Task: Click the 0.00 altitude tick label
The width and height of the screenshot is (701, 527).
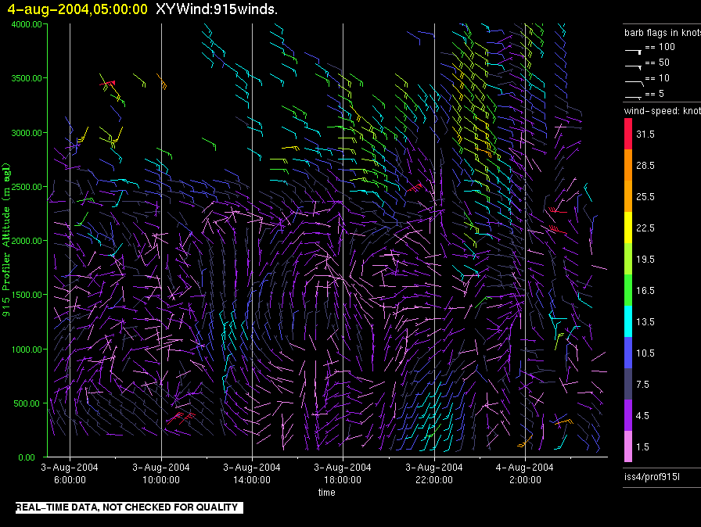Action: [27, 457]
